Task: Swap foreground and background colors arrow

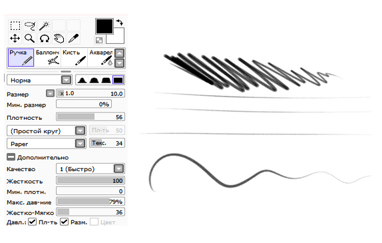Action: pyautogui.click(x=120, y=23)
